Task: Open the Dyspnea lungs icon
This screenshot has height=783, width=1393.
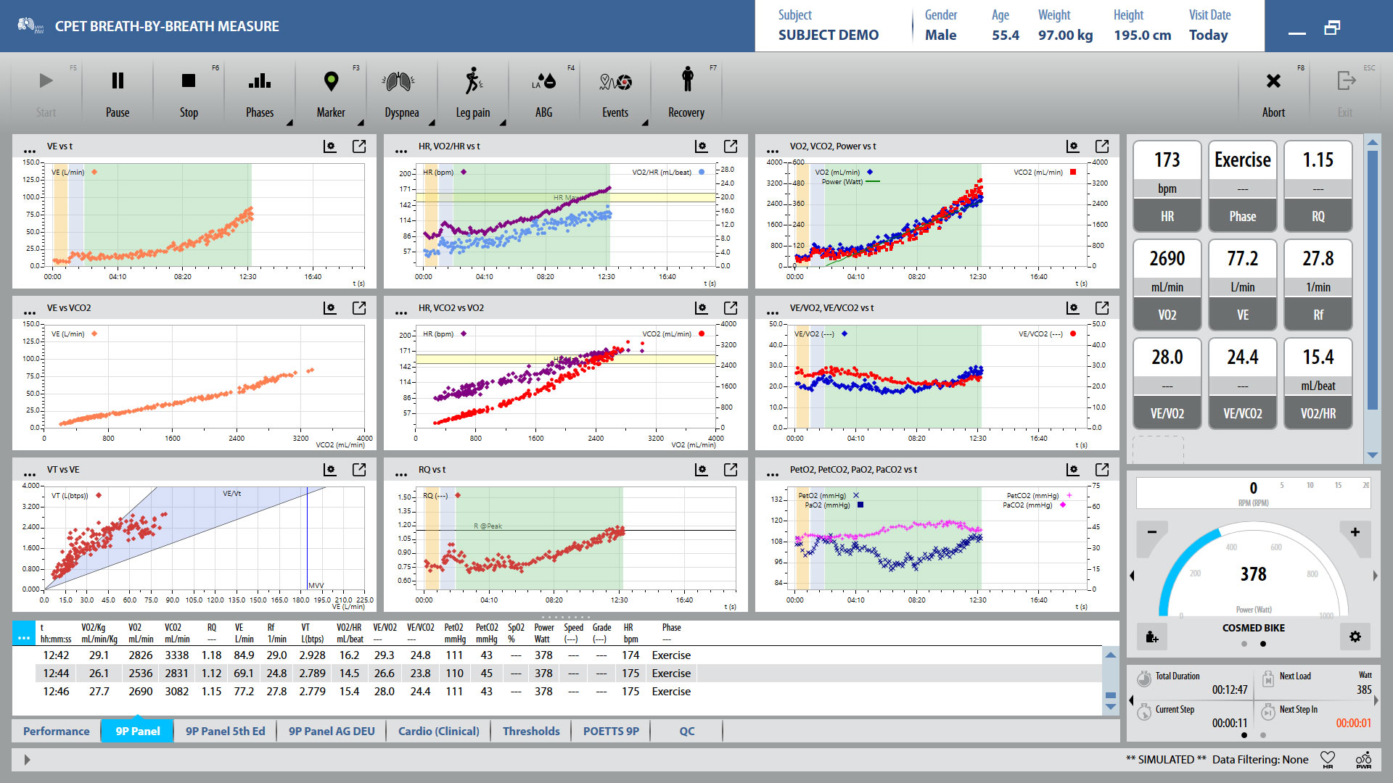Action: click(398, 82)
